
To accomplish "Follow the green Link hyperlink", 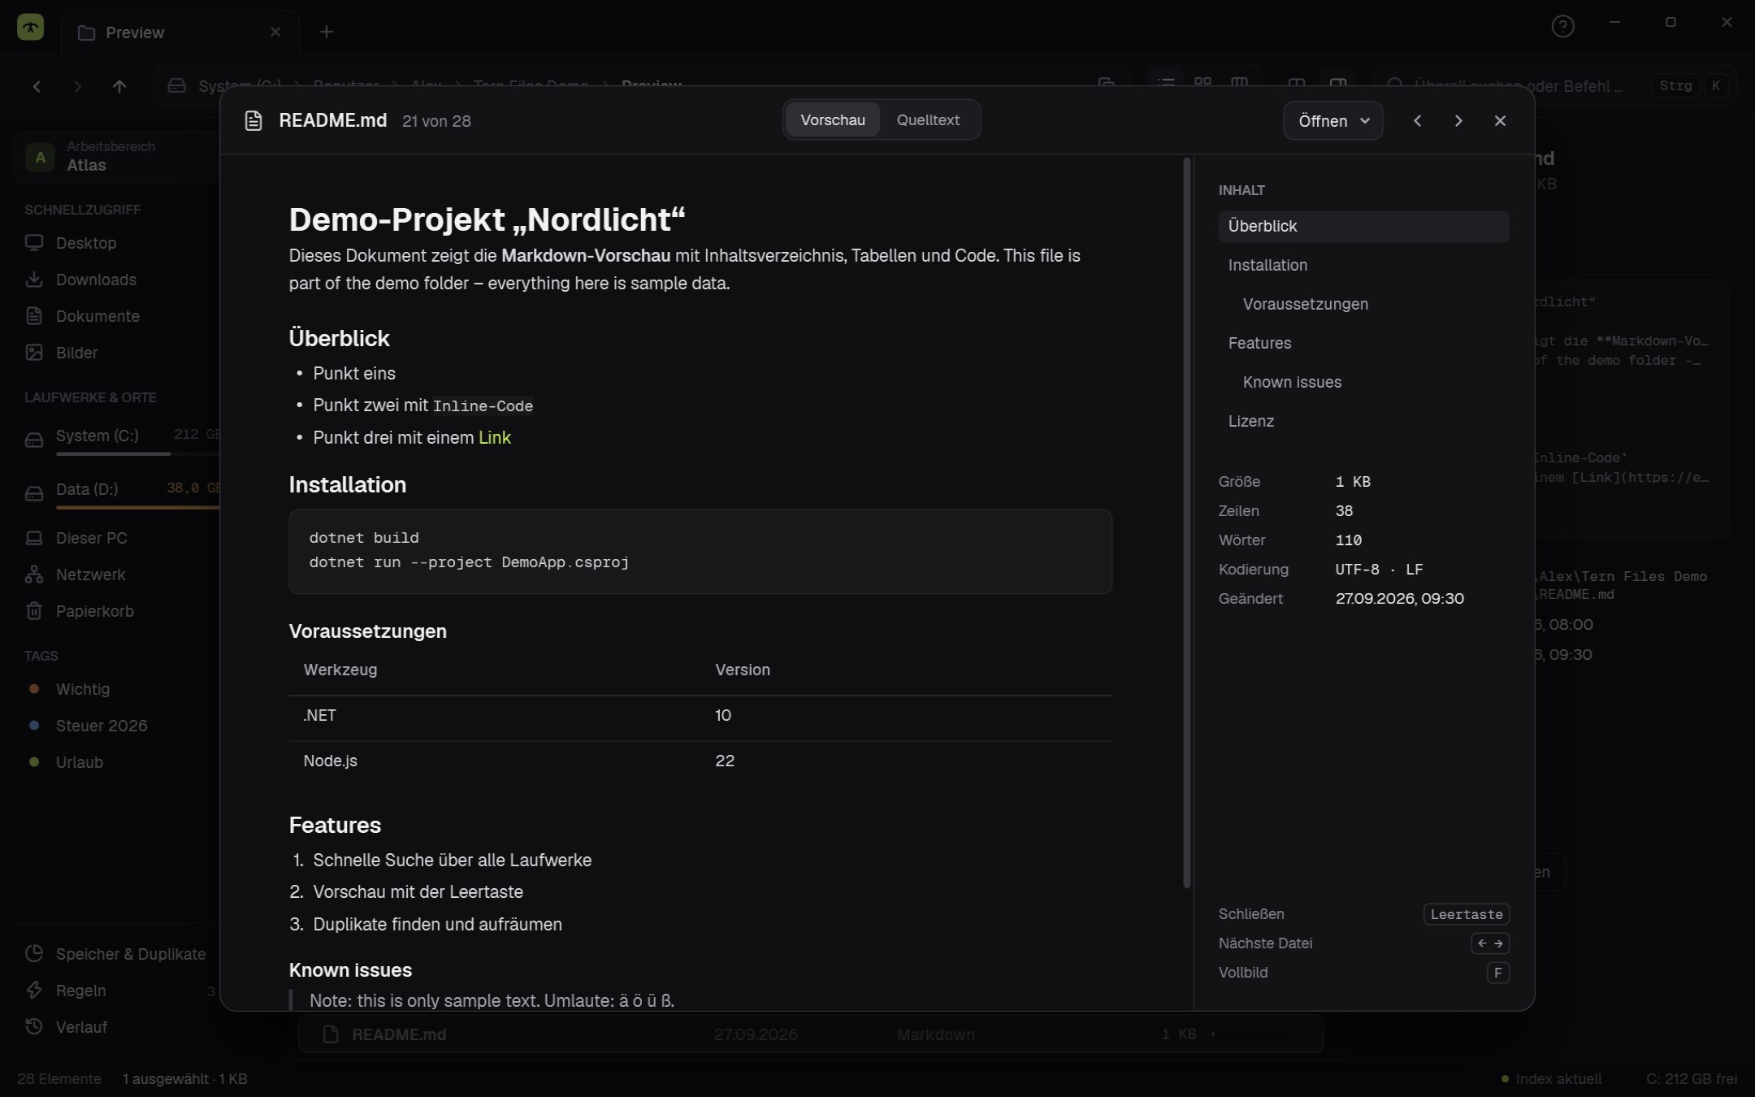I will coord(494,438).
